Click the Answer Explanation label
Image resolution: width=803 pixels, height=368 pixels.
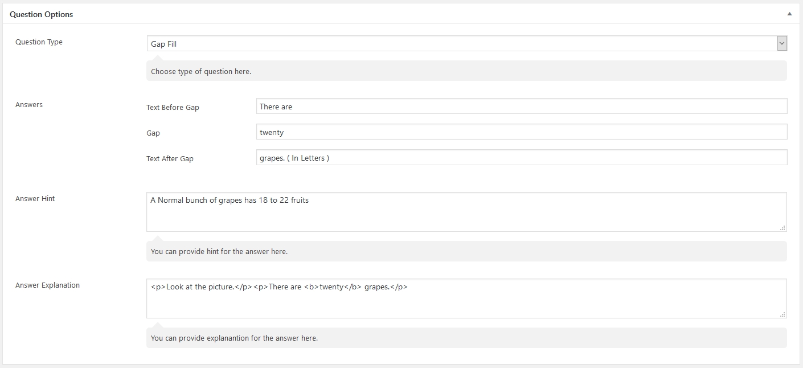[x=47, y=285]
